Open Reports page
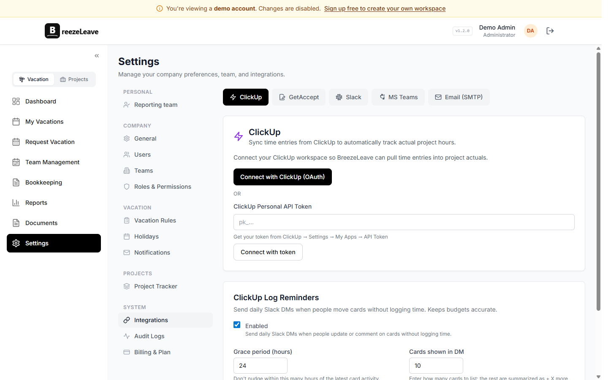608x380 pixels. pos(54,203)
